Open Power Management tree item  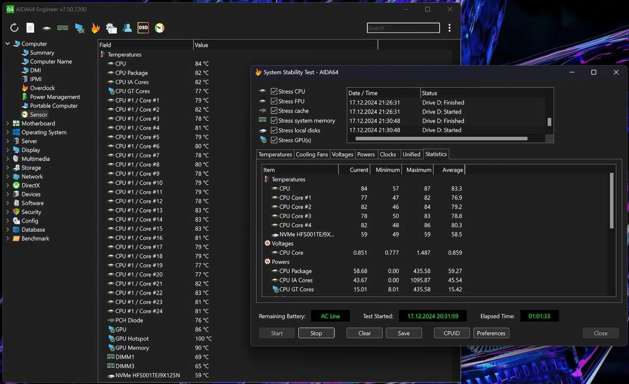(55, 97)
